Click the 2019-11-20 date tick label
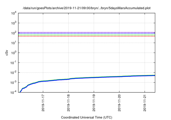The width and height of the screenshot is (171, 120). (x=119, y=103)
